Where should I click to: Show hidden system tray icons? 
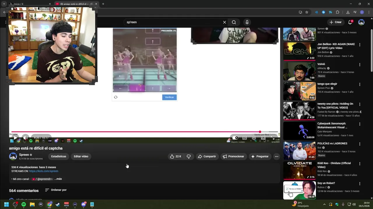pos(324,204)
